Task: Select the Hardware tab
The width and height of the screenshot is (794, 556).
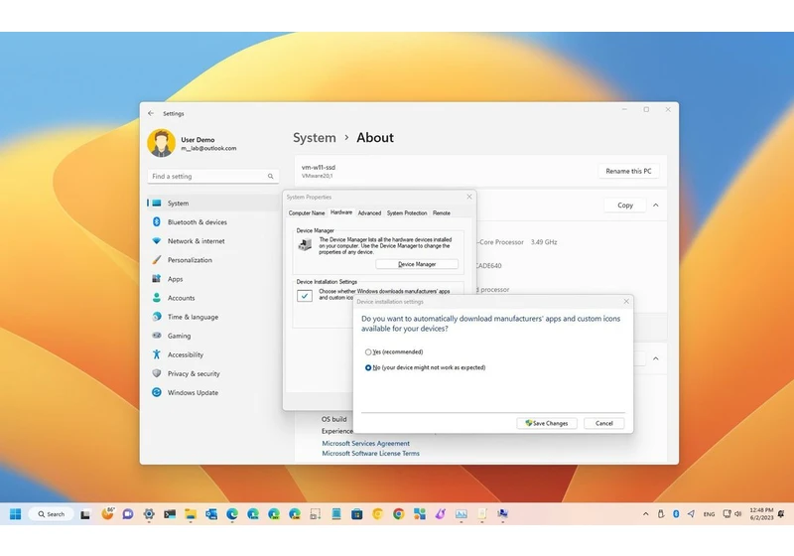Action: 341,212
